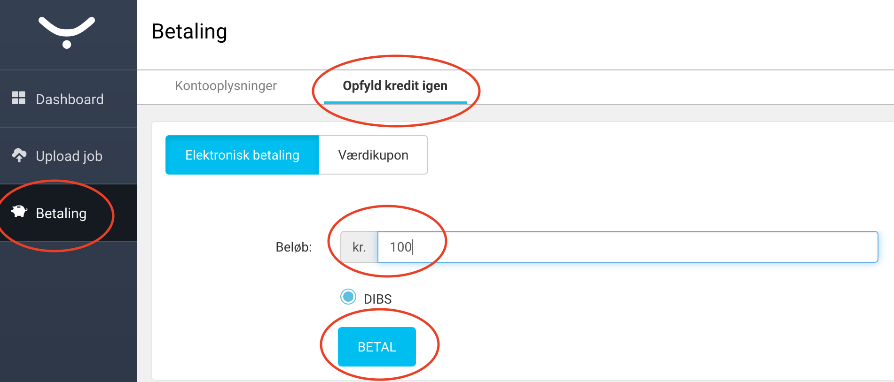Click the Upload job cloud icon
The height and width of the screenshot is (382, 894).
coord(19,155)
